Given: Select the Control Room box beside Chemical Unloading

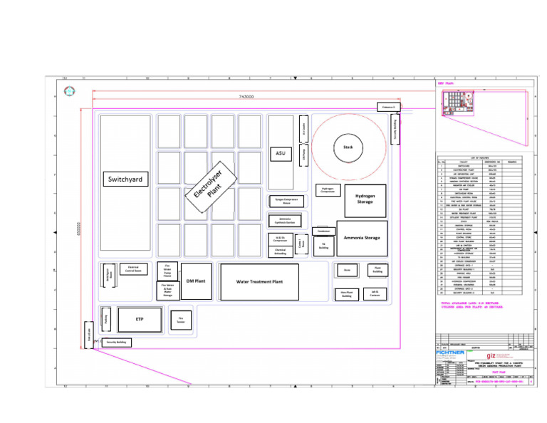Looking at the screenshot, I should pos(301,244).
